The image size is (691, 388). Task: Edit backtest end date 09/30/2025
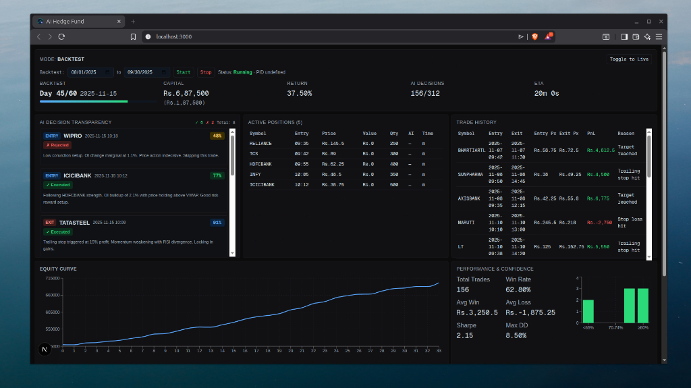[x=146, y=72]
